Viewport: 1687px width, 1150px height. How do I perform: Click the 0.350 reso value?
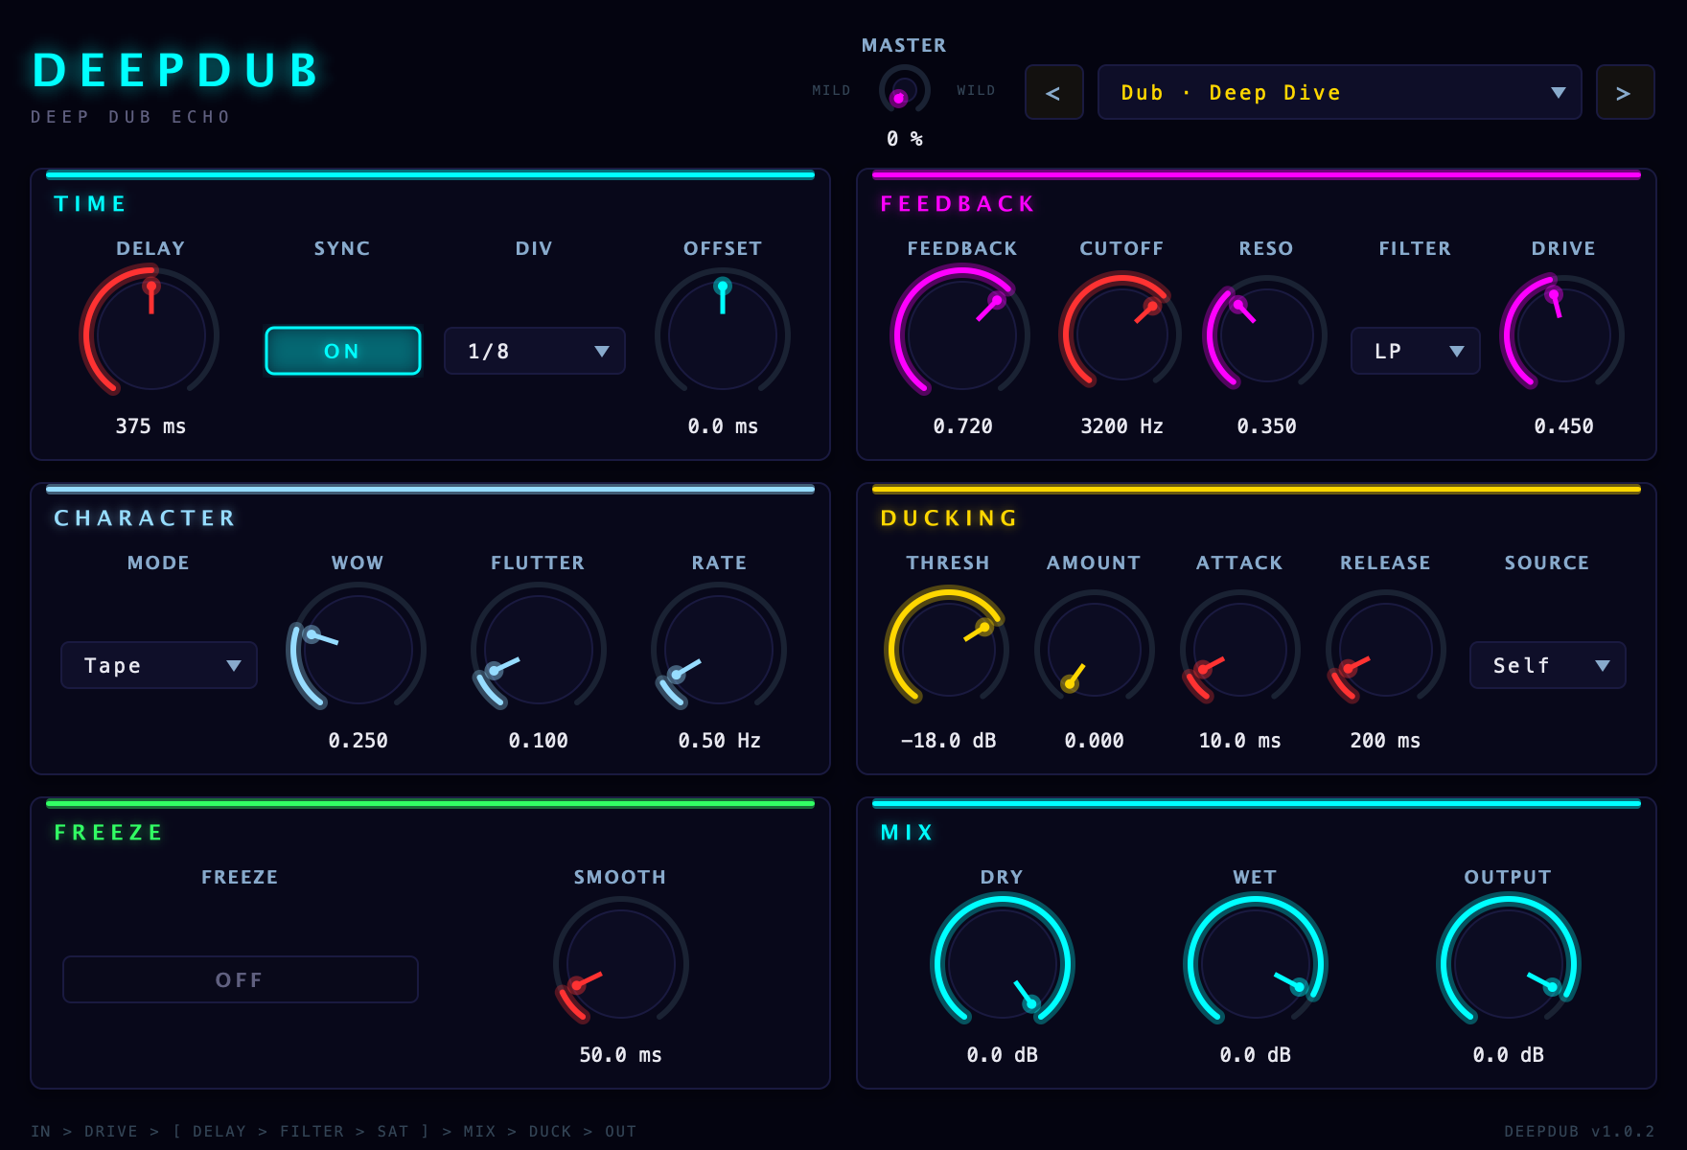pyautogui.click(x=1266, y=426)
